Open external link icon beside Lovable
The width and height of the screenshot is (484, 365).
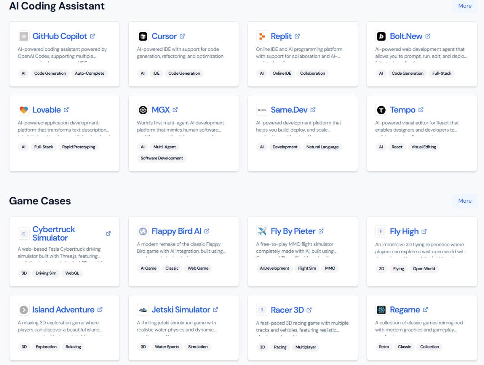point(66,110)
